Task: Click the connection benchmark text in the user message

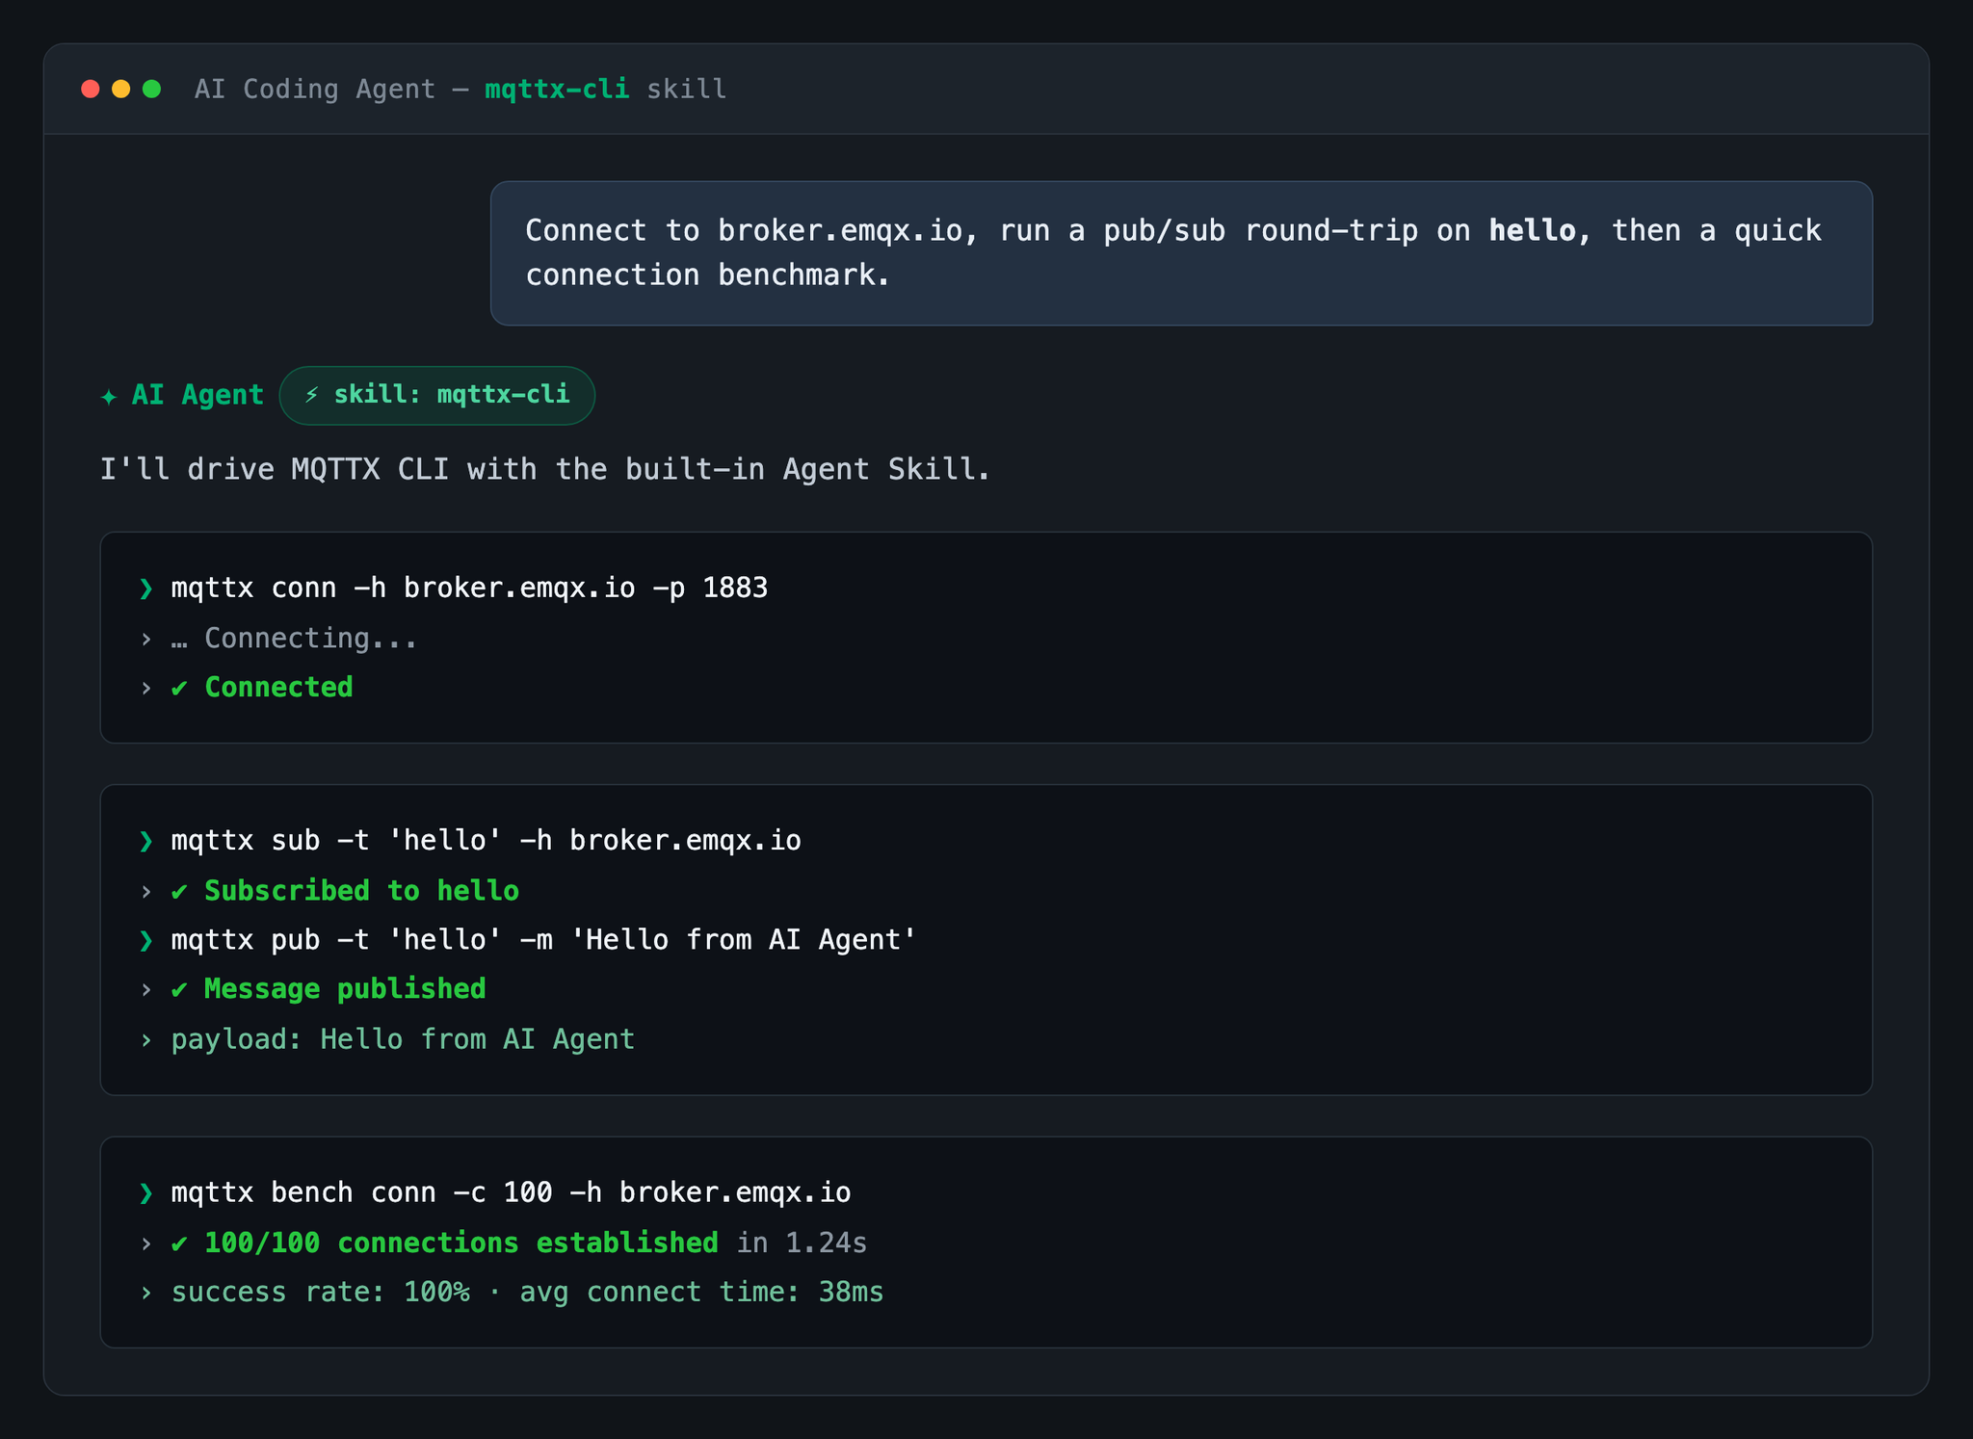Action: pyautogui.click(x=708, y=275)
